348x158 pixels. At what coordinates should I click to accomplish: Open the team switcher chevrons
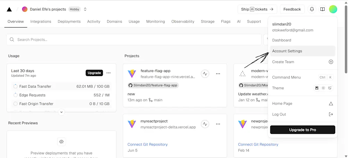(85, 9)
